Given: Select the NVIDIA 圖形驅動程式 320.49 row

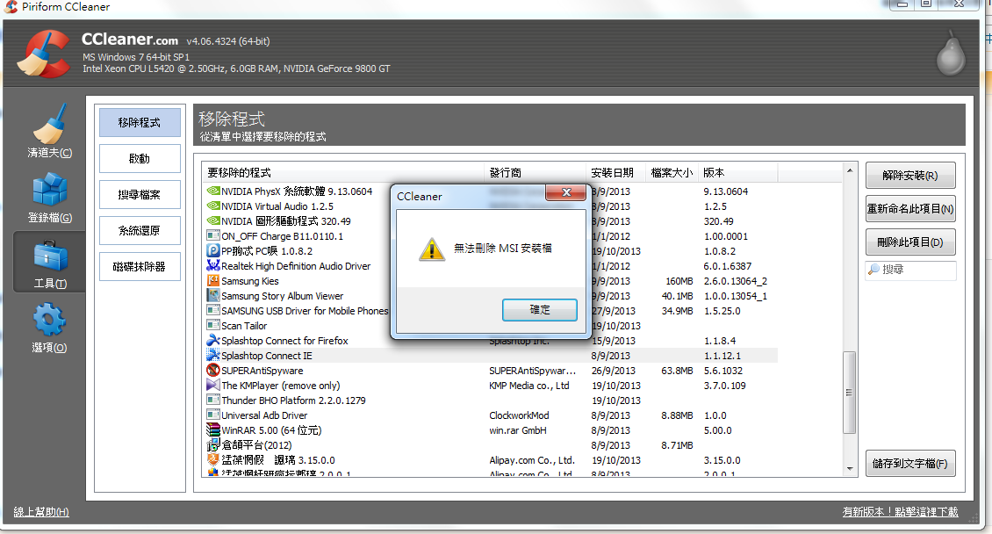Looking at the screenshot, I should 490,221.
